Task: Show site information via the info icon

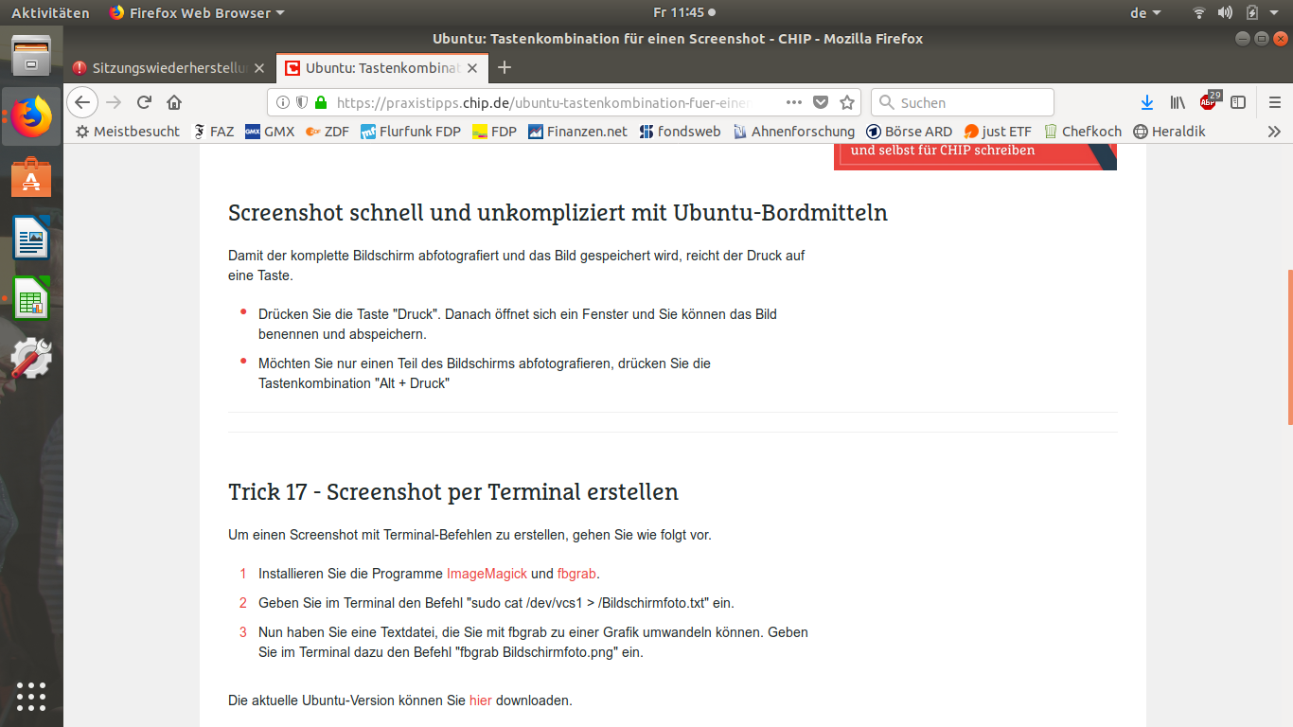Action: tap(282, 102)
